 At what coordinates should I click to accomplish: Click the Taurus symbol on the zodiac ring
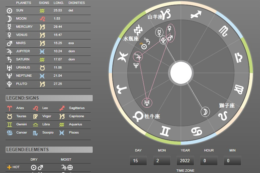pos(138,116)
